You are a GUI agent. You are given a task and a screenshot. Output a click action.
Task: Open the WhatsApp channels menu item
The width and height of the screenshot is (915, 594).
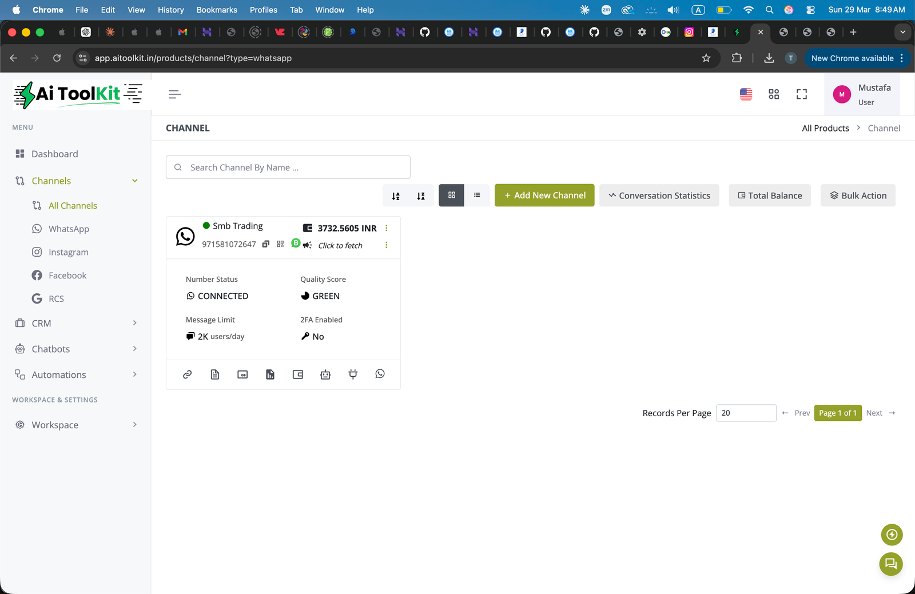point(68,228)
